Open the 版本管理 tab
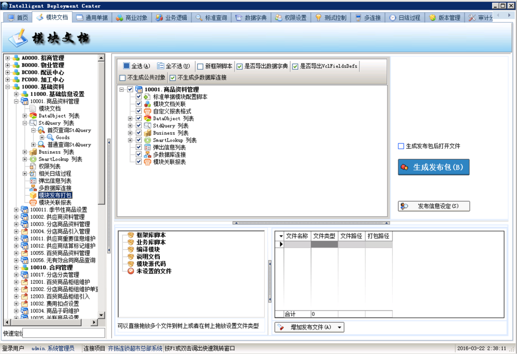The image size is (517, 354). 445,18
